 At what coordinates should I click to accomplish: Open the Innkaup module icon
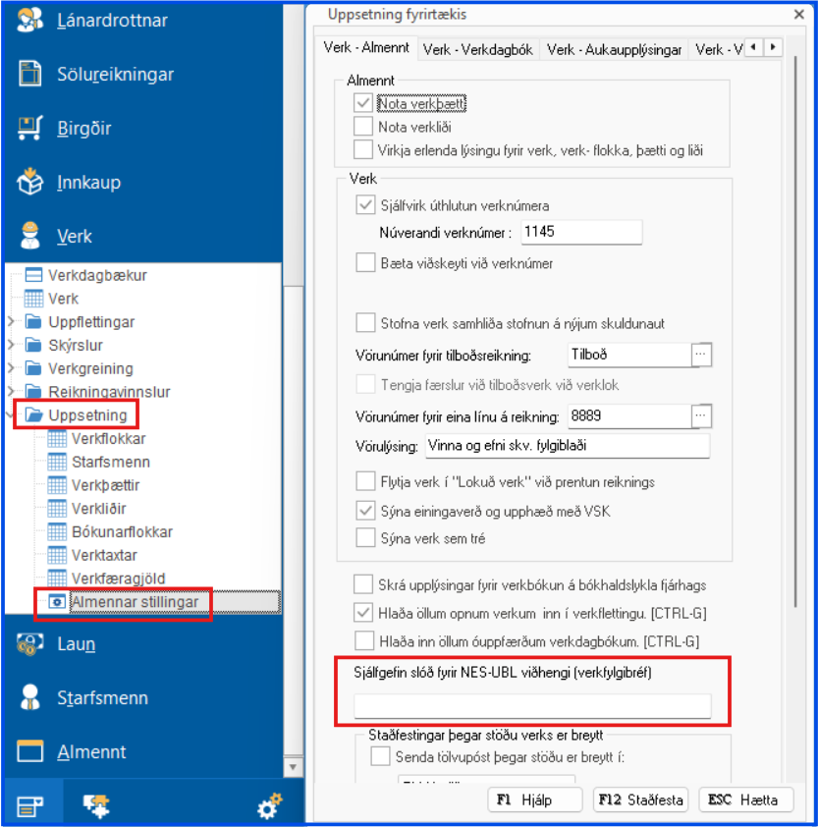click(30, 182)
